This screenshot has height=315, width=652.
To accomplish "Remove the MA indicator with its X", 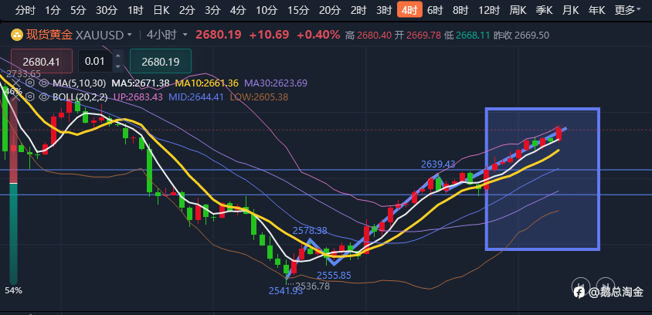I will (16, 83).
